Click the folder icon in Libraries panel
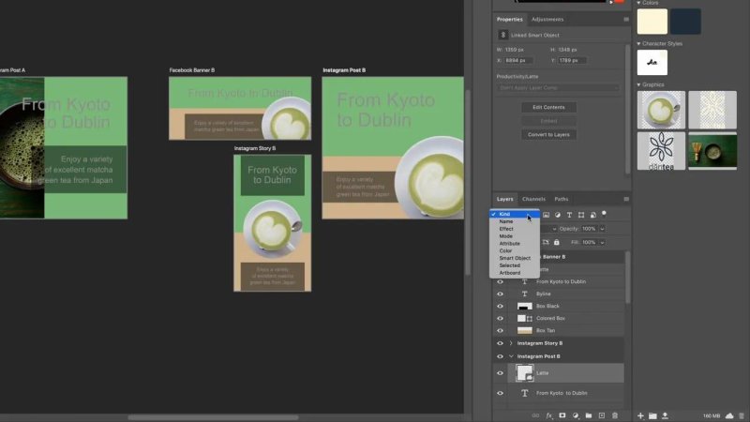 652,415
